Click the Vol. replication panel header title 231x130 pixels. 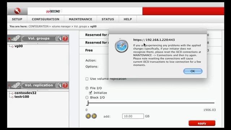(39, 85)
